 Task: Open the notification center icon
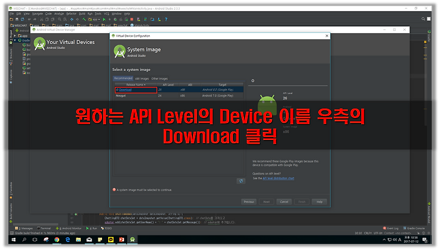(x=425, y=240)
